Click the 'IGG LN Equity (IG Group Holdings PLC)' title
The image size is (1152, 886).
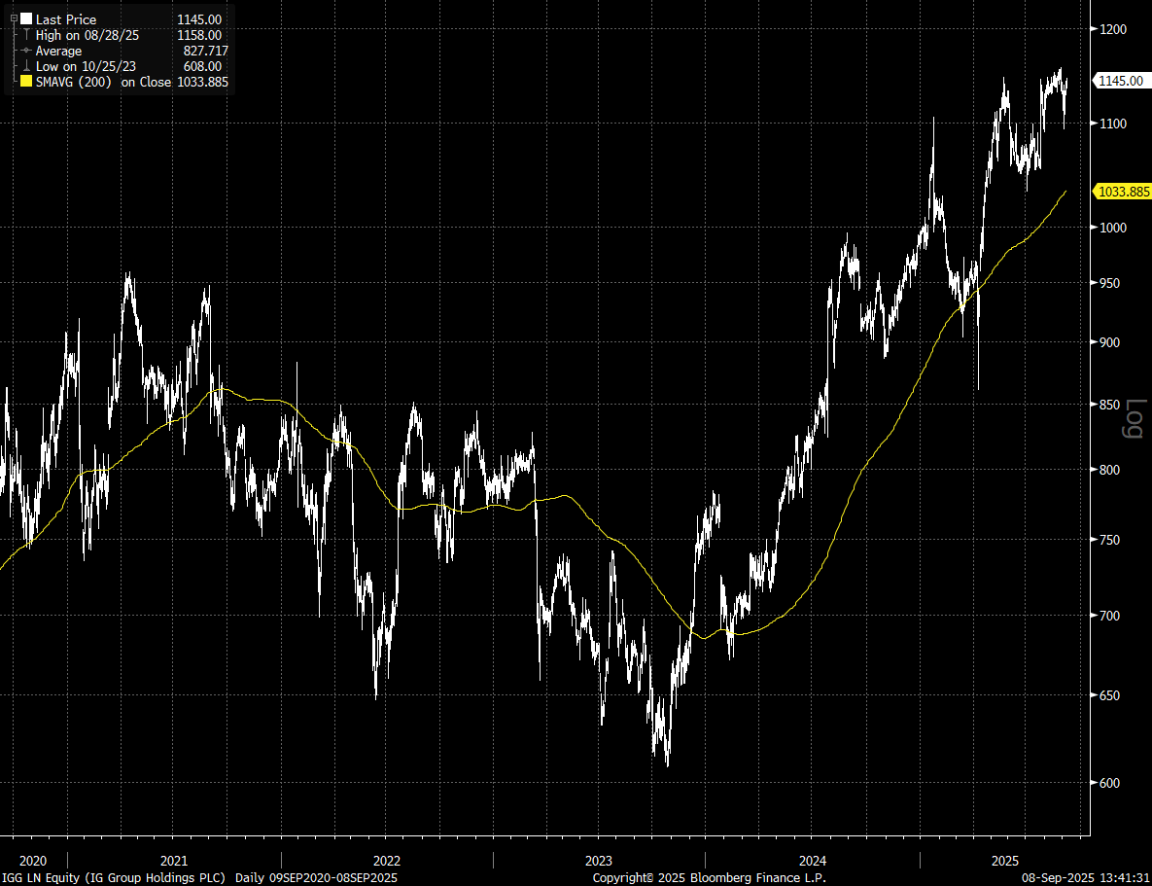(x=114, y=878)
